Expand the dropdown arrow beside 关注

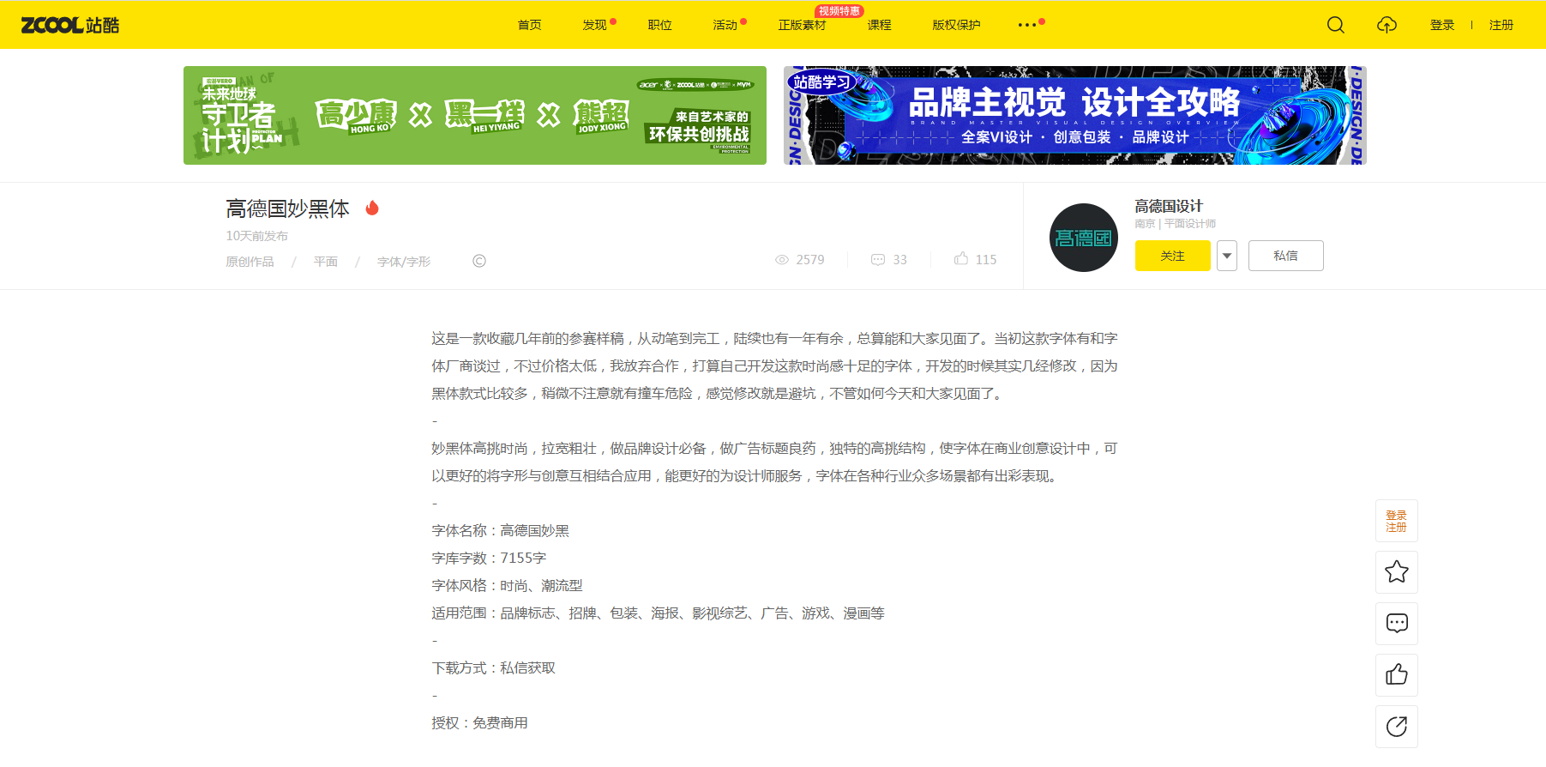pos(1227,256)
